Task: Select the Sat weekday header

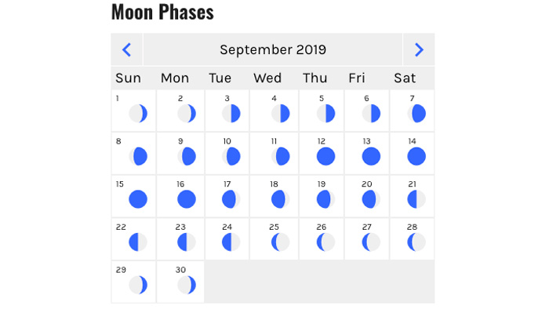Action: [x=405, y=78]
